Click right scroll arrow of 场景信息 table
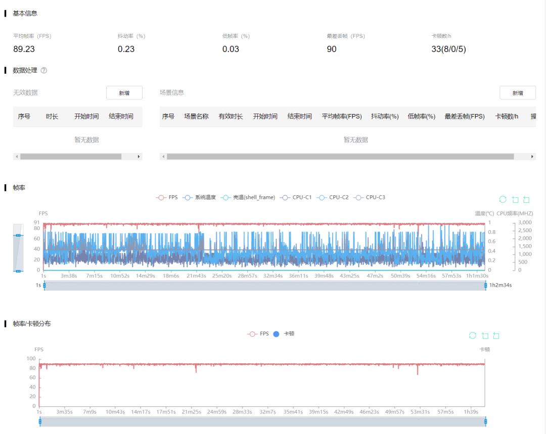 point(532,157)
